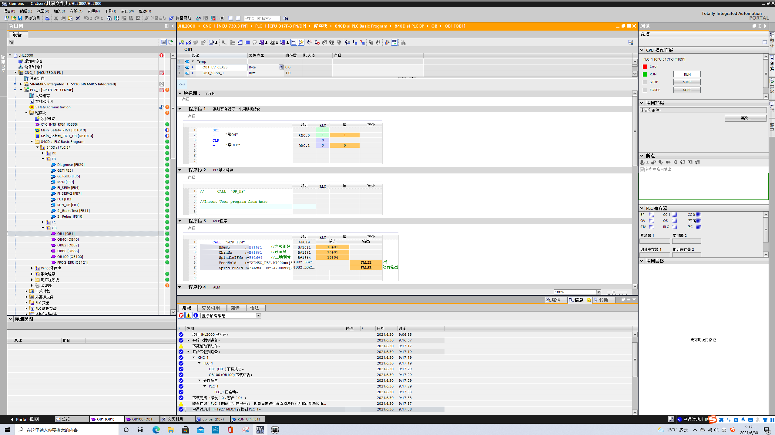Collapse the FB folder in project tree
Image resolution: width=775 pixels, height=435 pixels.
pyautogui.click(x=43, y=159)
